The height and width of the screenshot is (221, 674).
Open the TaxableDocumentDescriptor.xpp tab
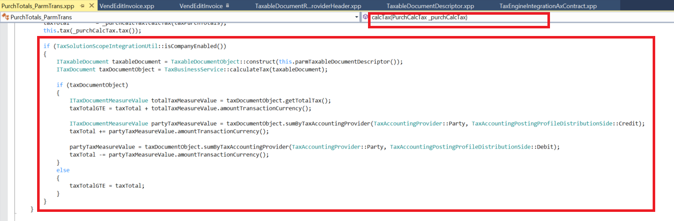click(430, 6)
